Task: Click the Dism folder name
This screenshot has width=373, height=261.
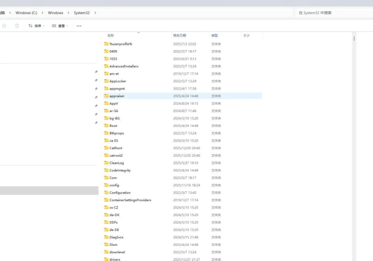Action: pos(113,244)
